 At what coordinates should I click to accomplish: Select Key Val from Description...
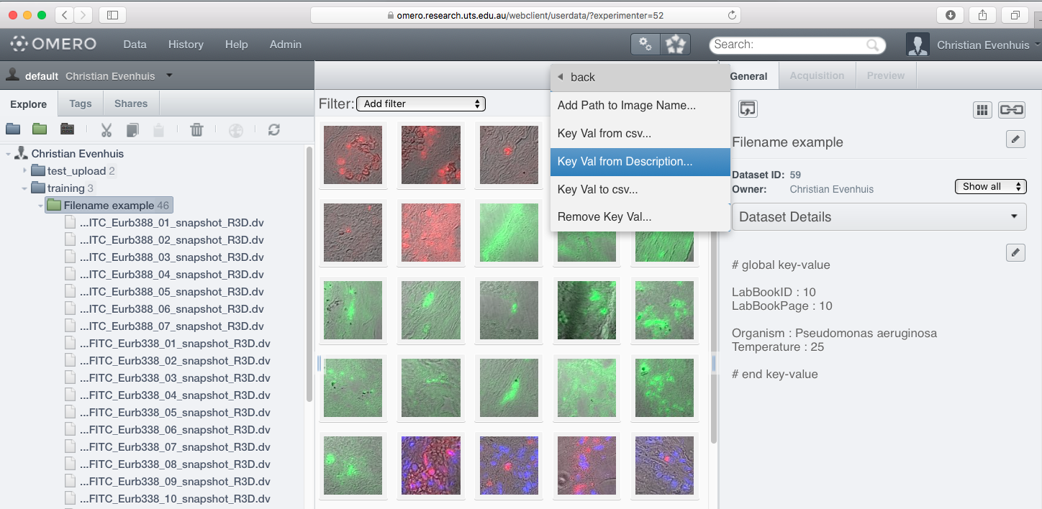pos(640,162)
